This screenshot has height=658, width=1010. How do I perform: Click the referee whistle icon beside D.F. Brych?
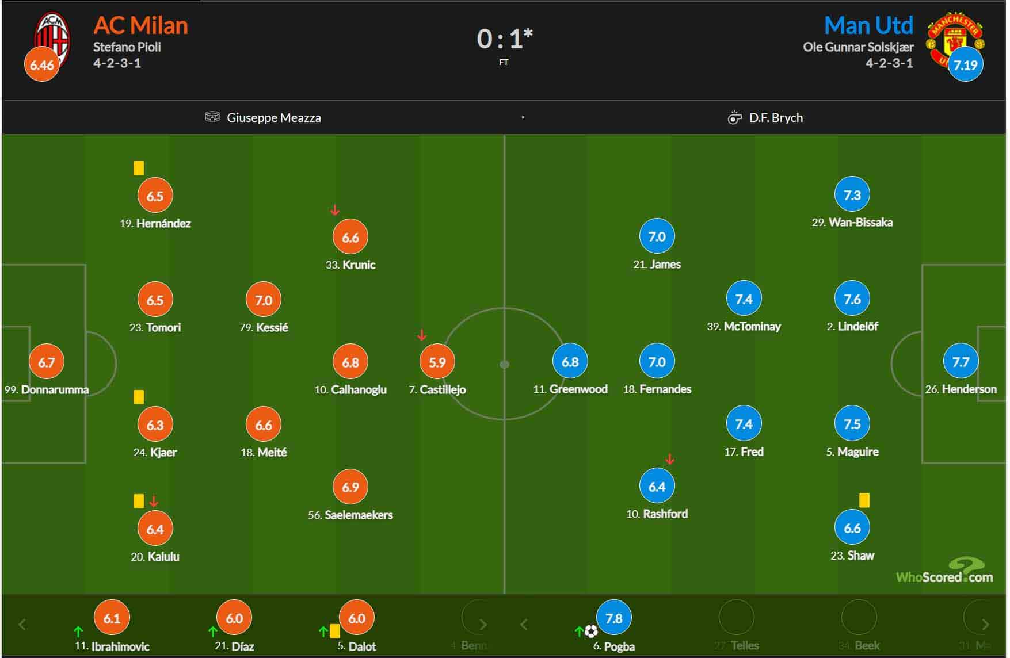734,117
